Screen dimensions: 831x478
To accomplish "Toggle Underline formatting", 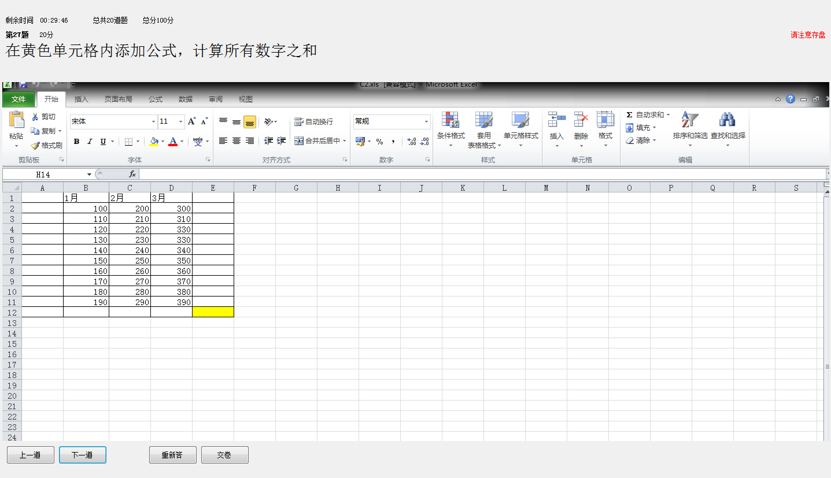I will coord(103,142).
